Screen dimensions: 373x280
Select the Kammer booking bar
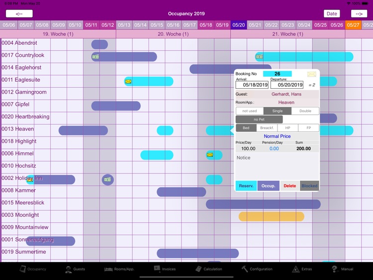click(181, 192)
